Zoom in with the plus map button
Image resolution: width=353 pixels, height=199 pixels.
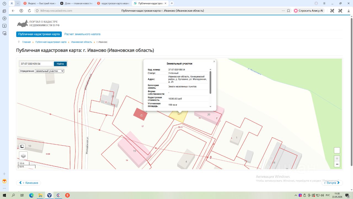[337, 159]
